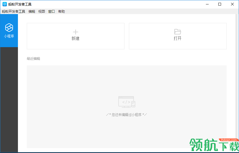Click the 打开 card with folder icon

click(x=177, y=36)
